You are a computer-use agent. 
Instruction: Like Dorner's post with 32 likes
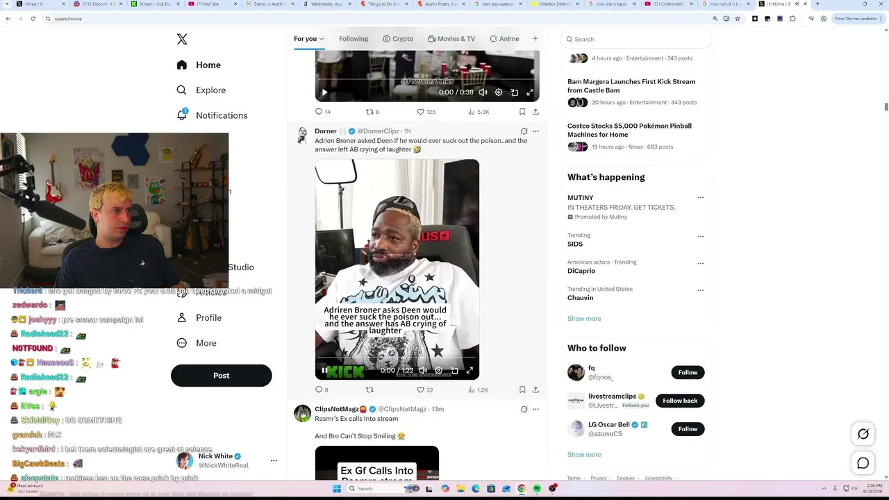coord(424,390)
